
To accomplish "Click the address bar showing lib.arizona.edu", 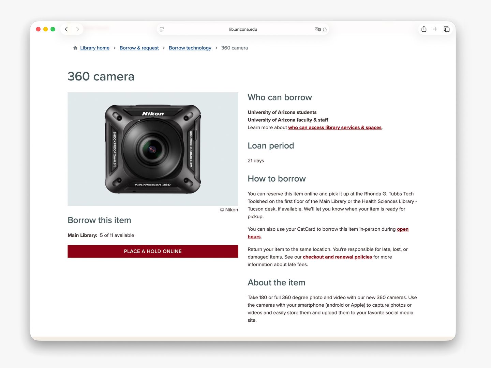I will (243, 29).
